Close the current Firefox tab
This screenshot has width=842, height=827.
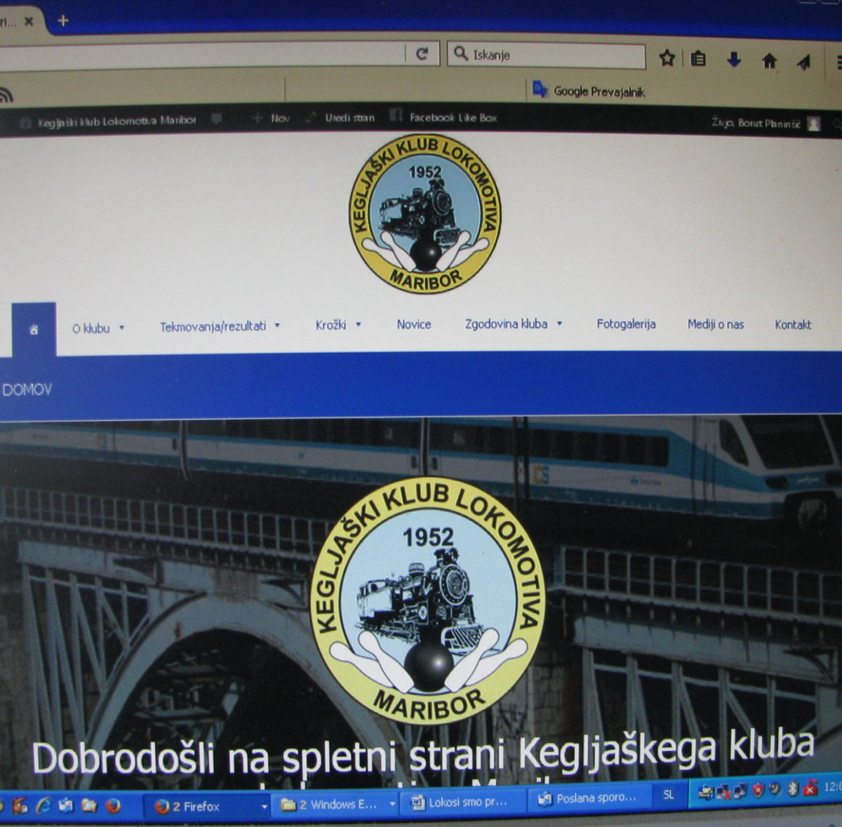(29, 22)
